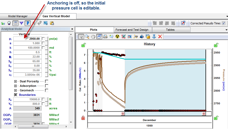Click the green unlock icon left of History

coord(83,45)
